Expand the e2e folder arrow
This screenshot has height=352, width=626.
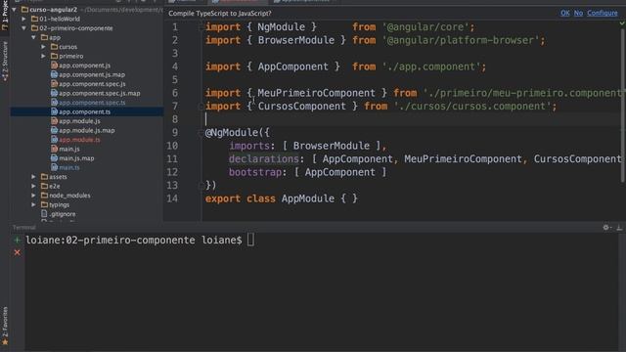[34, 186]
